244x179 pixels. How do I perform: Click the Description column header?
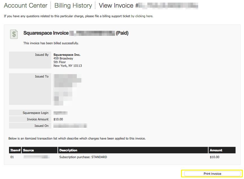(x=68, y=150)
